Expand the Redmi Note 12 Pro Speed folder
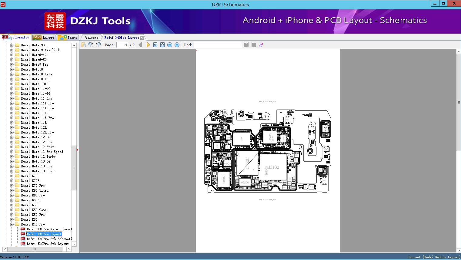 (x=12, y=152)
